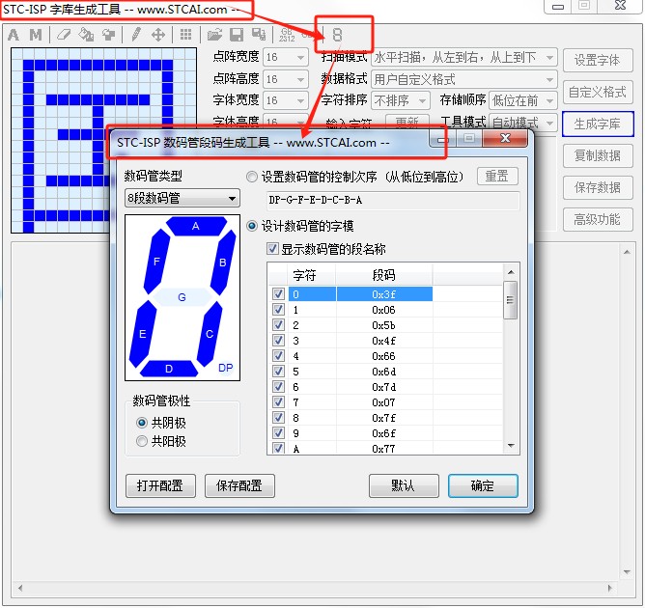Open the 点阵高度 dropdown
Image resolution: width=645 pixels, height=608 pixels.
pos(286,79)
